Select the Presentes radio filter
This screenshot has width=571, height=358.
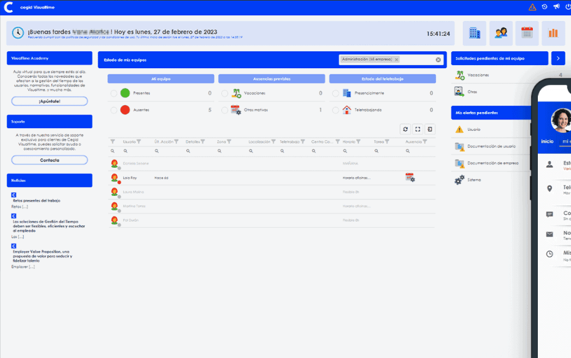point(114,93)
